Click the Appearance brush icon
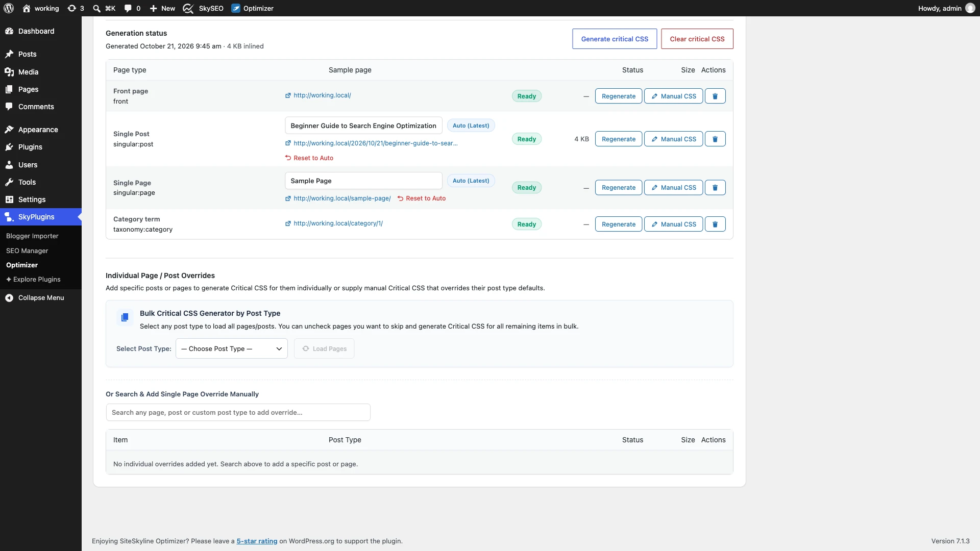The height and width of the screenshot is (551, 980). coord(9,130)
